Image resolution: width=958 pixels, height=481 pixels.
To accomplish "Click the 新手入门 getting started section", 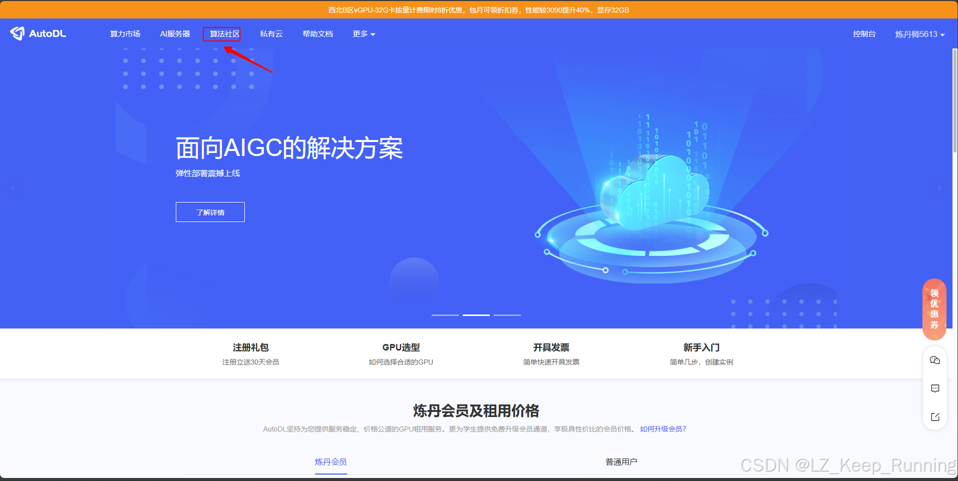I will click(x=701, y=353).
